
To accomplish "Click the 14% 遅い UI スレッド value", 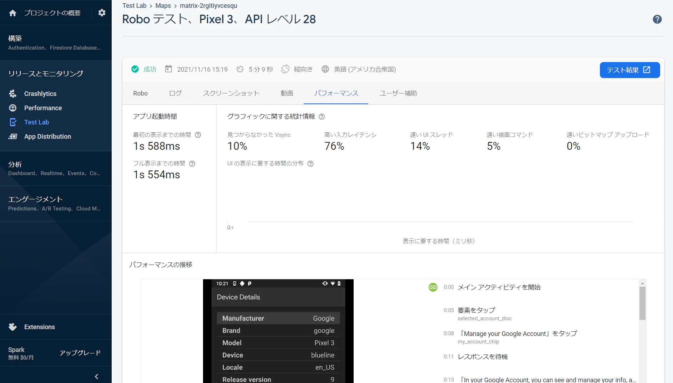I will tap(420, 146).
